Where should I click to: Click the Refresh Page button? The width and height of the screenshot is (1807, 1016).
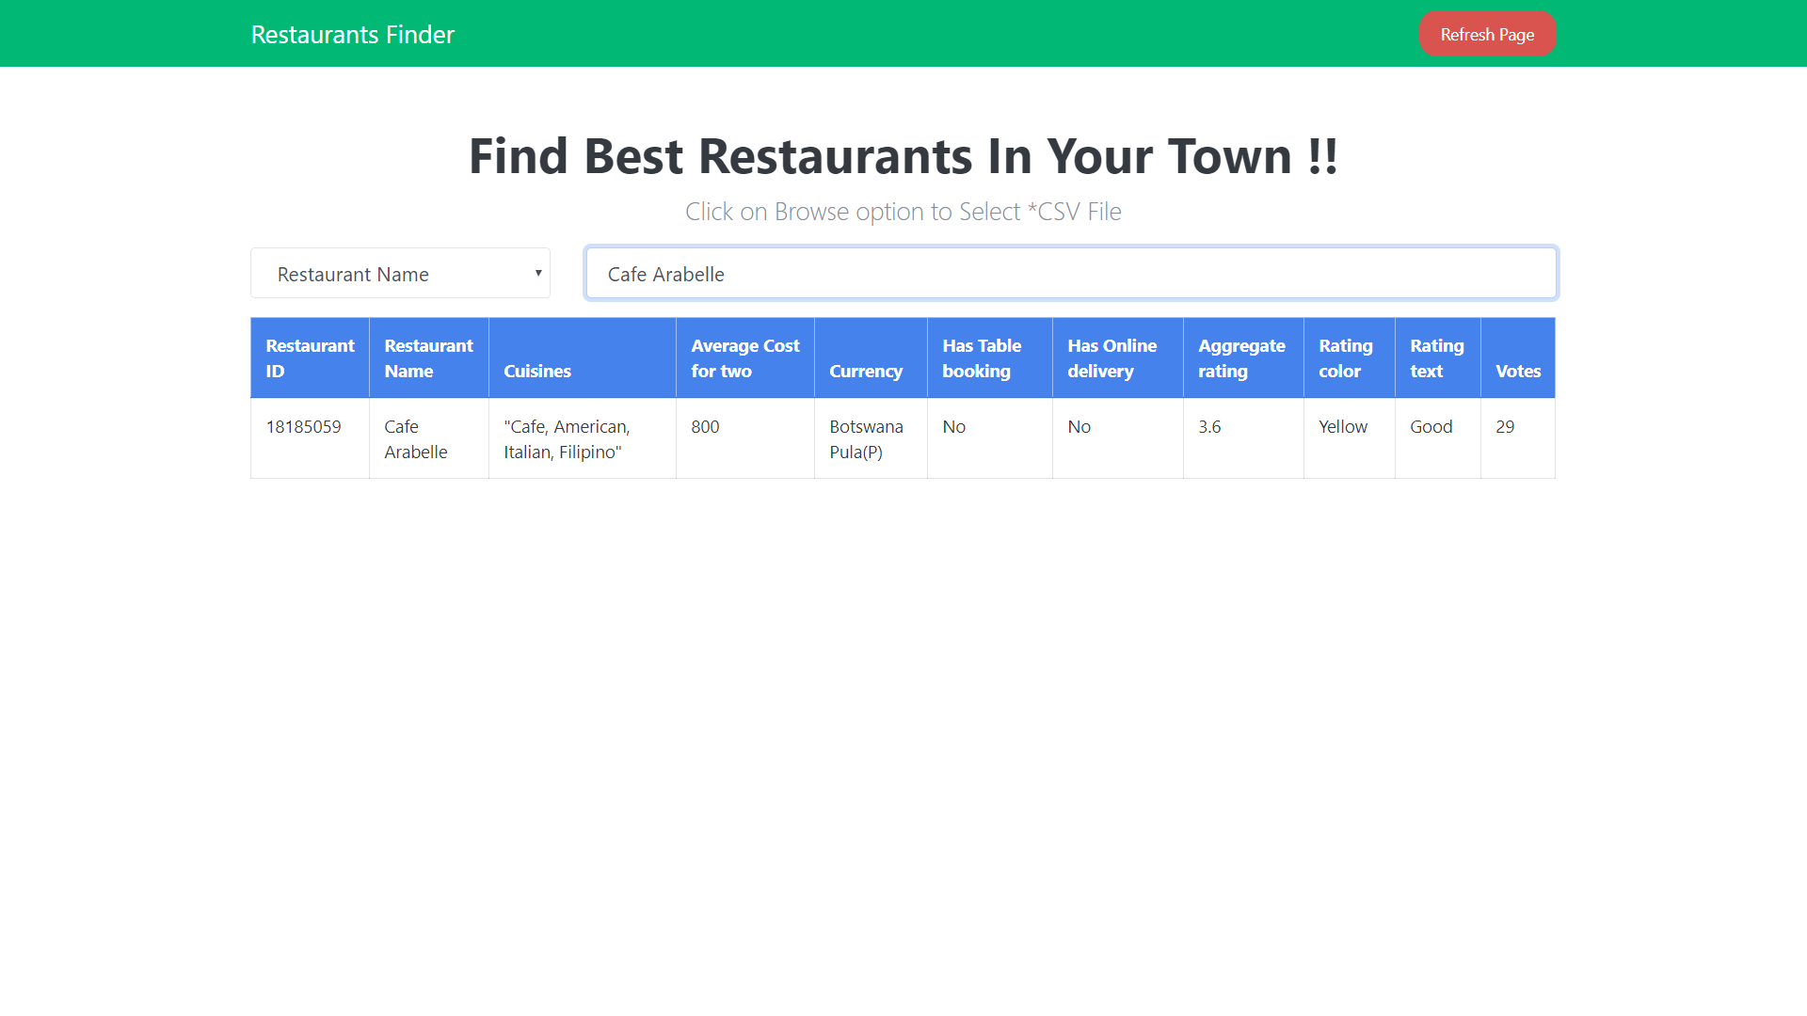[1487, 33]
